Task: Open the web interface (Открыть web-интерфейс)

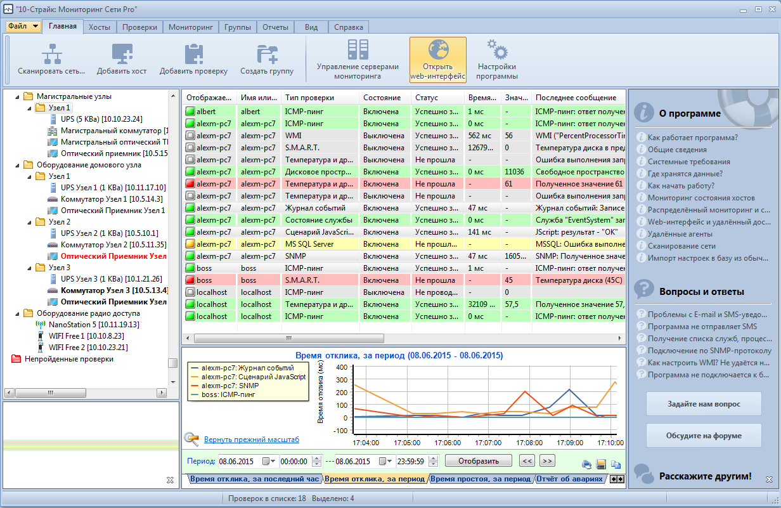Action: (437, 51)
